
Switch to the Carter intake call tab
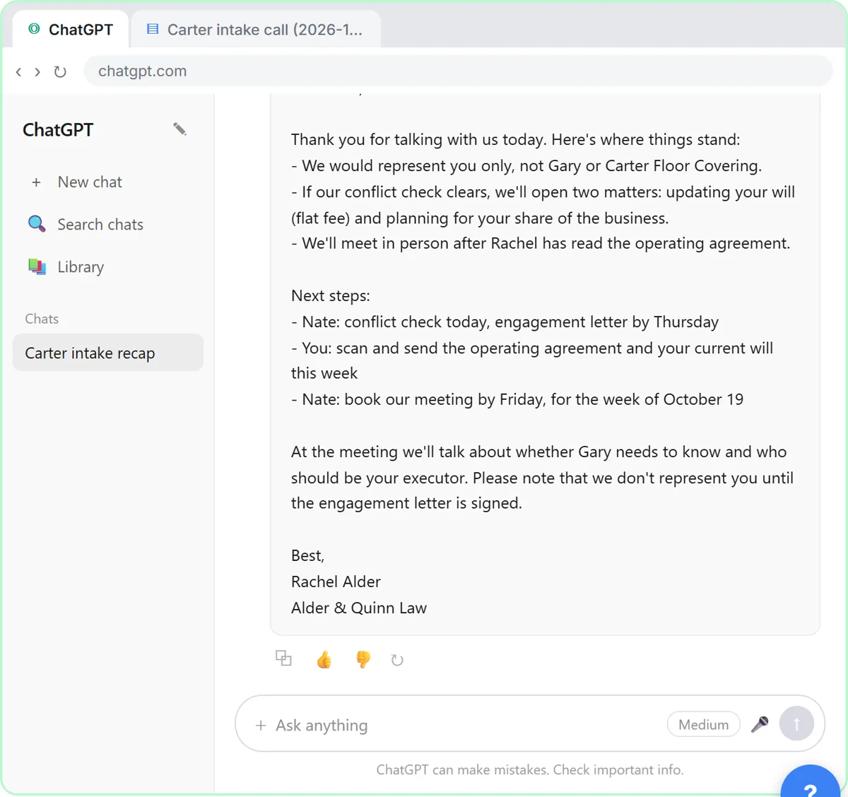tap(256, 29)
